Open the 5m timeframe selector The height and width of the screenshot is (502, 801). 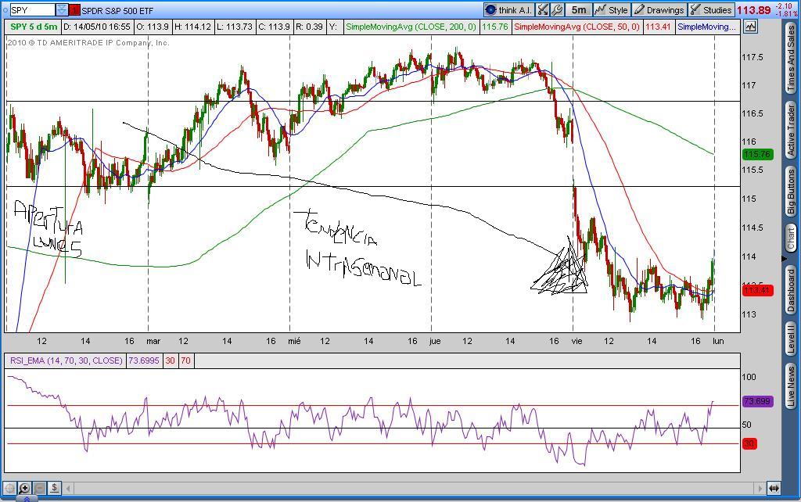[579, 10]
